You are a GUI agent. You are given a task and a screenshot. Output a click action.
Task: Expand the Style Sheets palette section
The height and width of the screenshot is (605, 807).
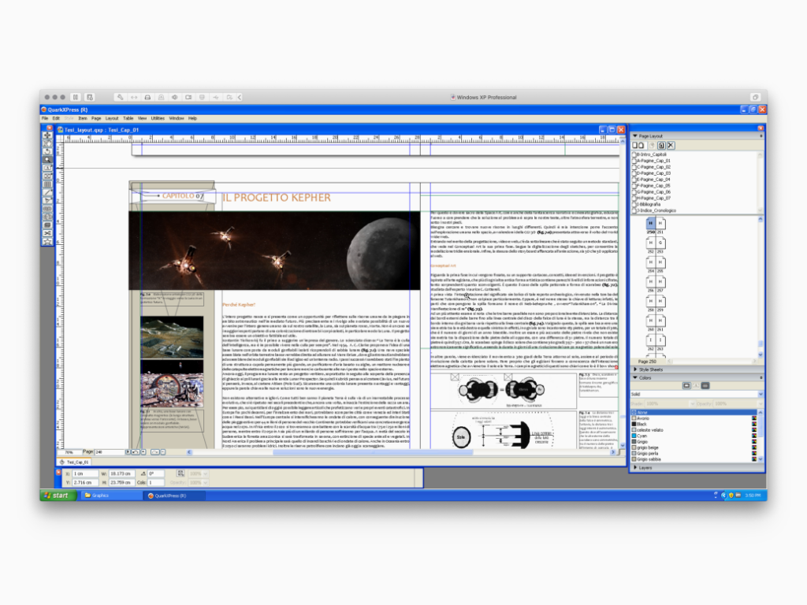(635, 370)
